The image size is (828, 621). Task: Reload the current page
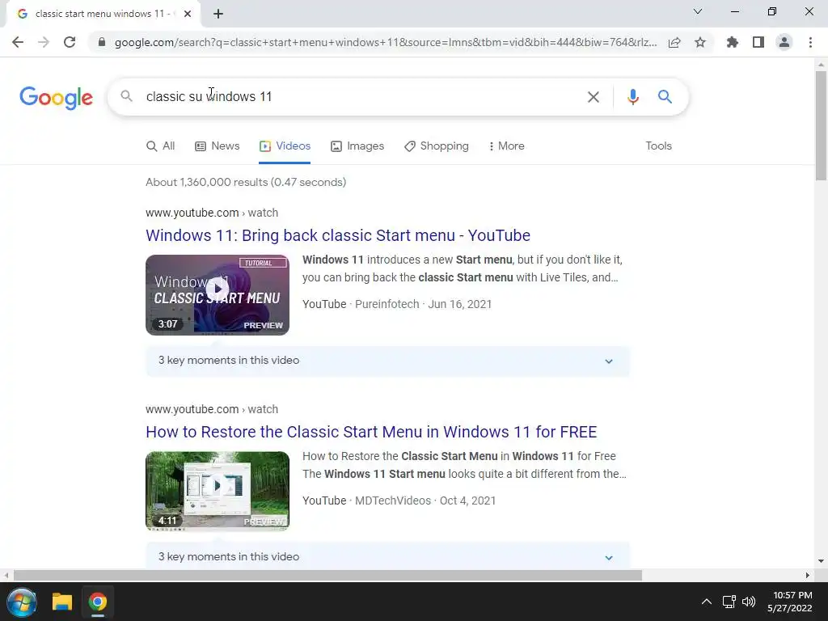pyautogui.click(x=70, y=42)
